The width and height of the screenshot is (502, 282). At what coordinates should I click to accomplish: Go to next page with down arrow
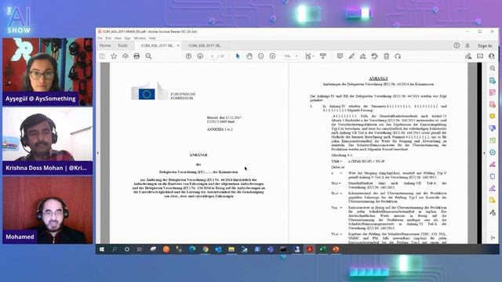(x=200, y=56)
